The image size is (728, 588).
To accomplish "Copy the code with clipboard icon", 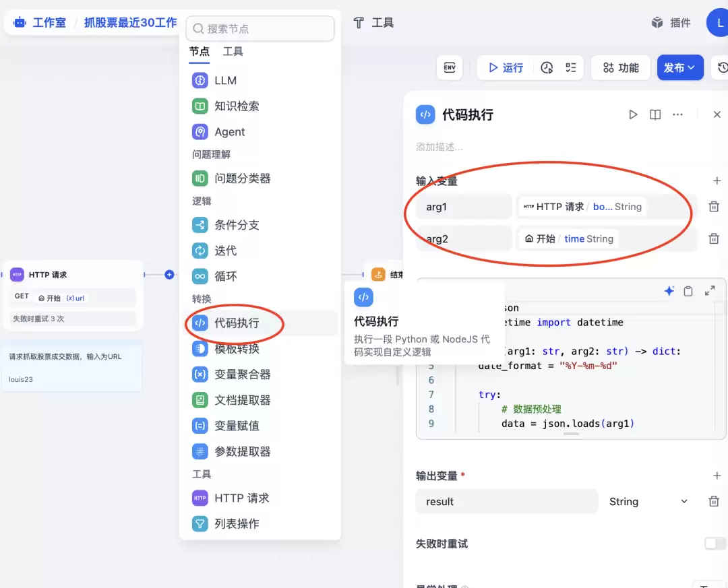I will point(688,291).
